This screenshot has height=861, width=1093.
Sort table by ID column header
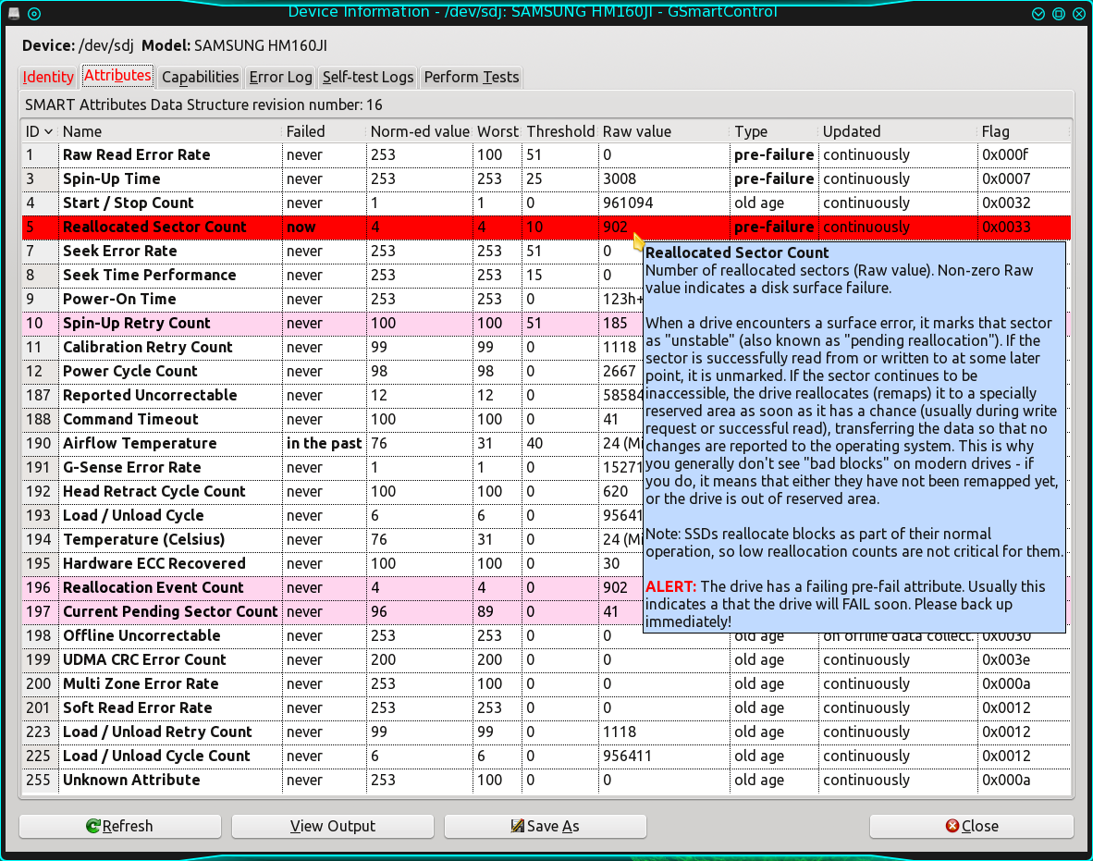pyautogui.click(x=40, y=131)
